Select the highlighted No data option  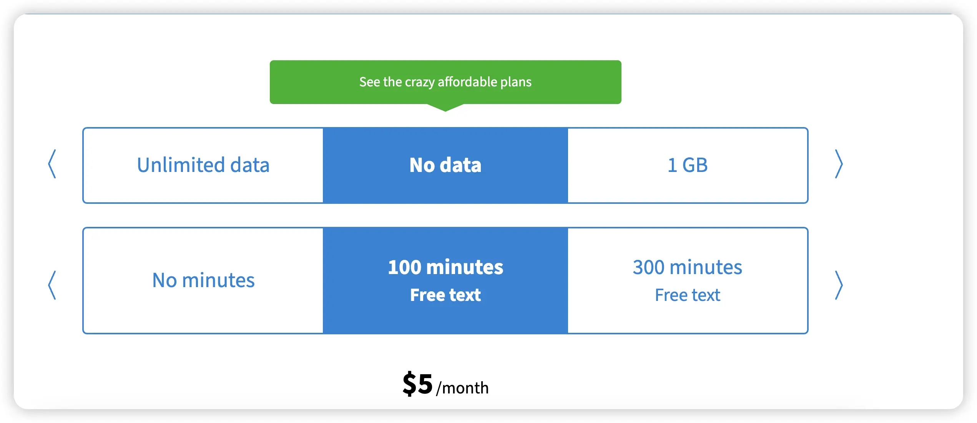click(x=445, y=165)
